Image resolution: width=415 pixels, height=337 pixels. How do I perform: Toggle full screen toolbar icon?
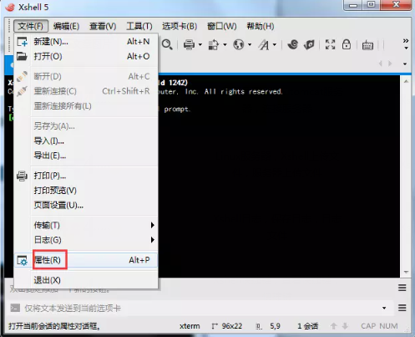(330, 44)
